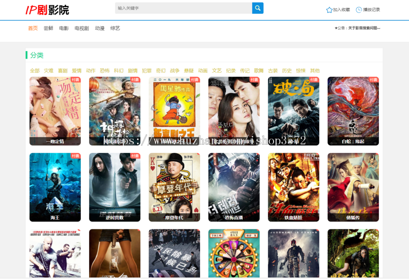
Task: Focus the 输入关键字 search field
Action: pyautogui.click(x=184, y=8)
